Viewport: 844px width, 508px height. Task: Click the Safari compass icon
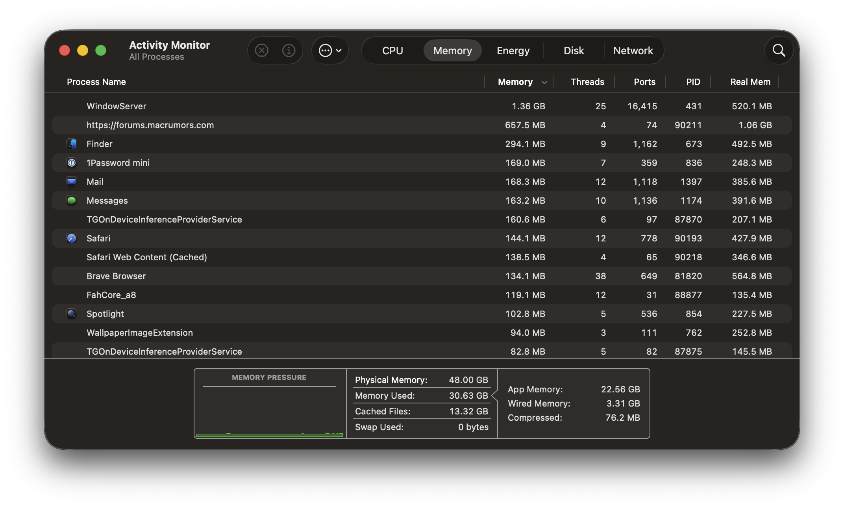coord(72,238)
